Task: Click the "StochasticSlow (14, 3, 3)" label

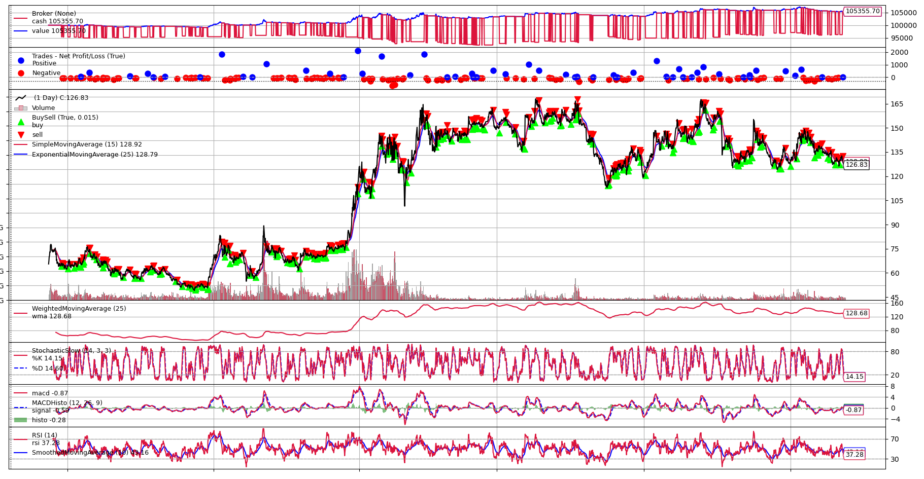Action: [72, 351]
